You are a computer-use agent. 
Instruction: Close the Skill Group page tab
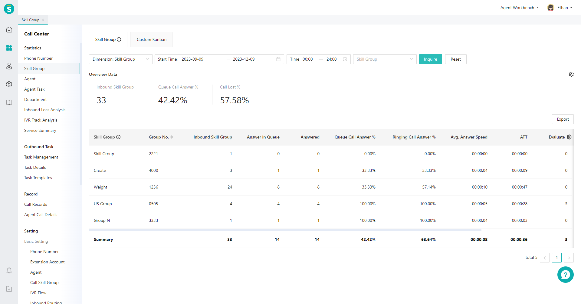43,20
